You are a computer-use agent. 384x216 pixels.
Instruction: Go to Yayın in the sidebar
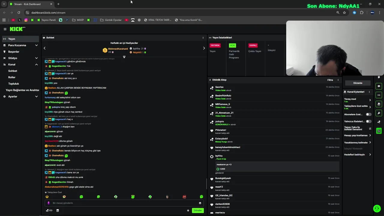[20, 39]
